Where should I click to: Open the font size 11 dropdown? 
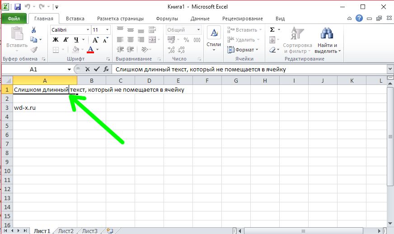pyautogui.click(x=107, y=30)
